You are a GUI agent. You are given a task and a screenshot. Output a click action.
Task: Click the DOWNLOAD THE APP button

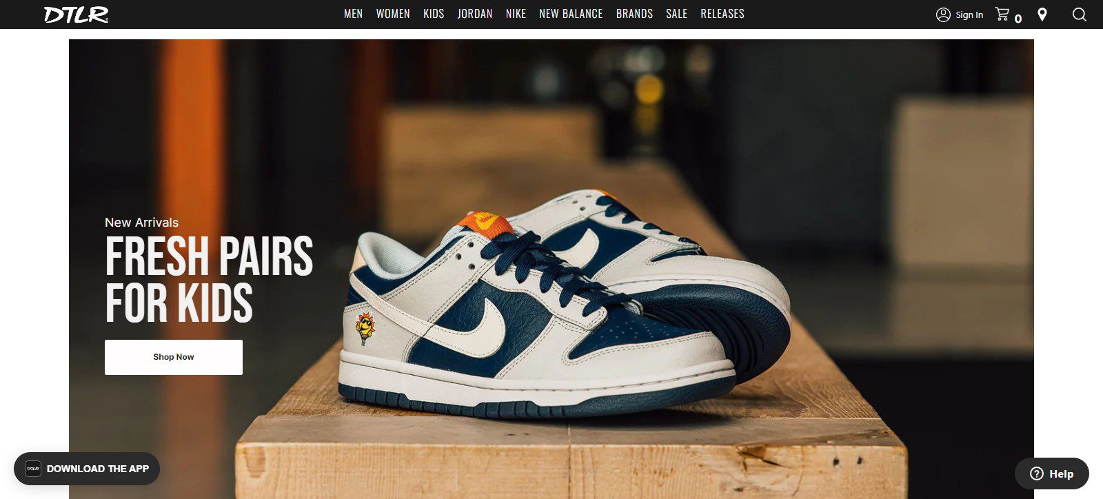87,469
